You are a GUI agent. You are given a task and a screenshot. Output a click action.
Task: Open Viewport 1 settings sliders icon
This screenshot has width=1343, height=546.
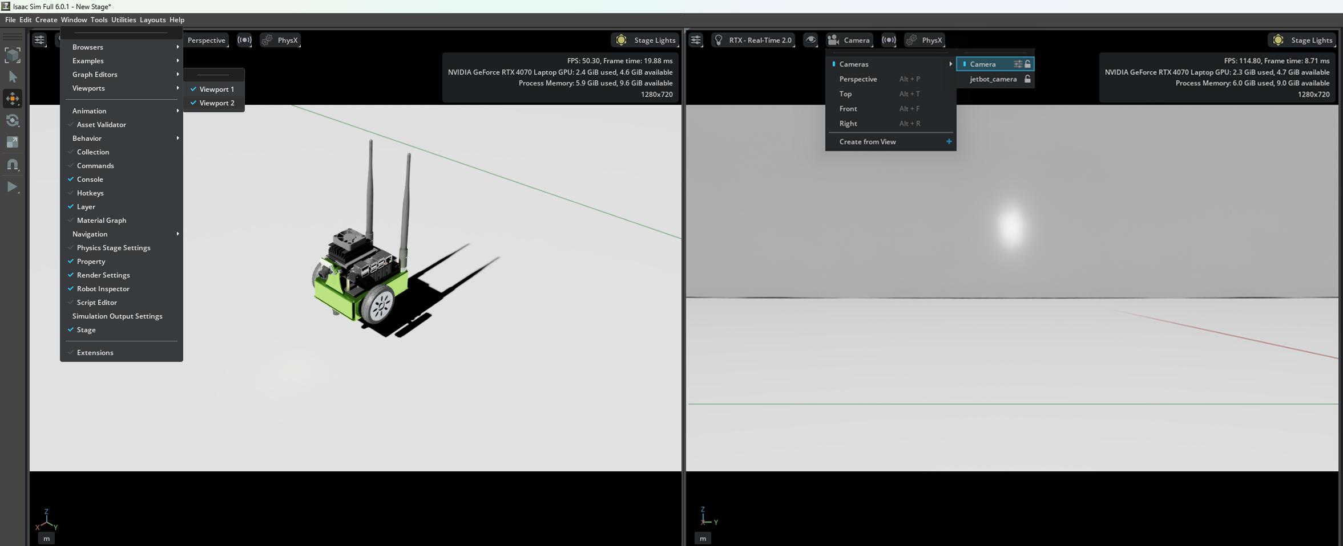click(39, 40)
